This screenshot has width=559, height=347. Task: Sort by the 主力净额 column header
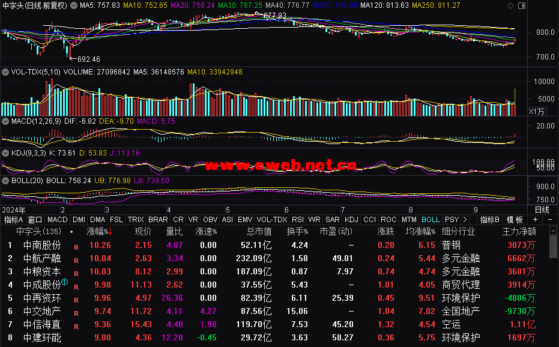pos(519,232)
